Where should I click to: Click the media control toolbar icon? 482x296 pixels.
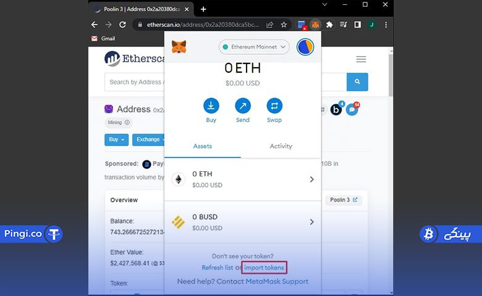(x=344, y=25)
